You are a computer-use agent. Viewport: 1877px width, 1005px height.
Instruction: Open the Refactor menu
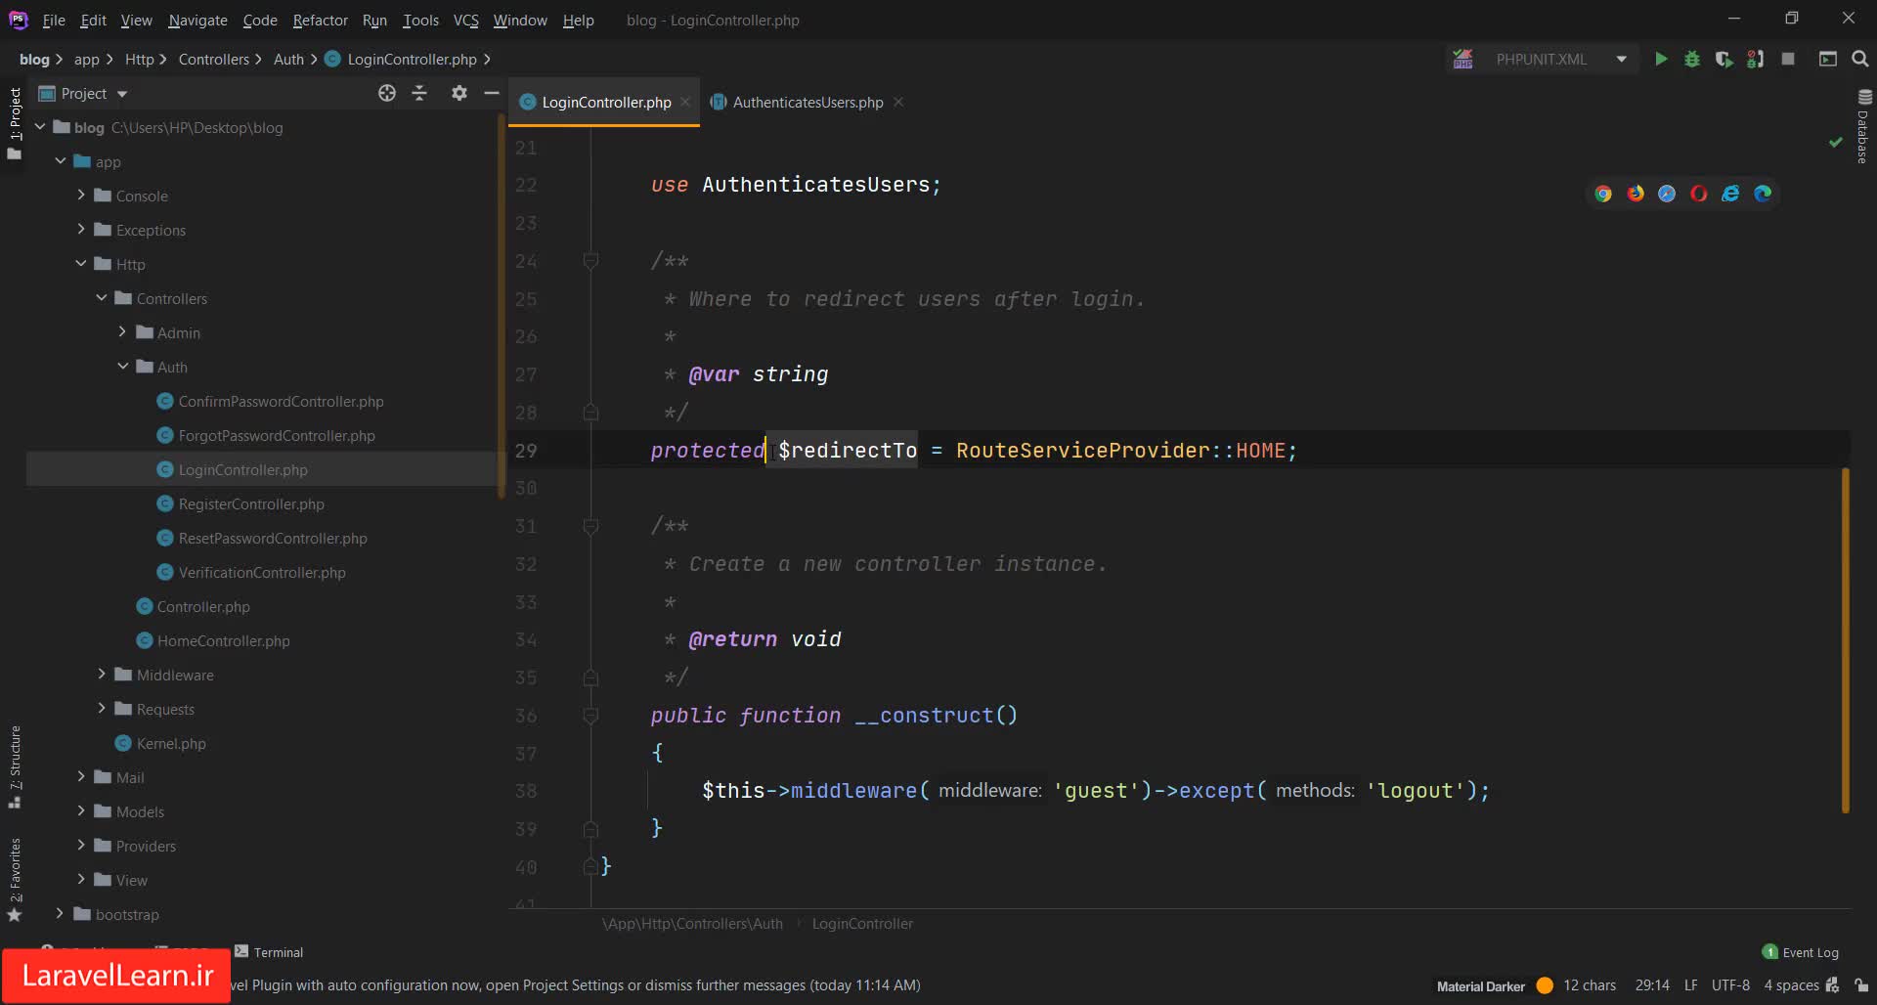[x=320, y=20]
